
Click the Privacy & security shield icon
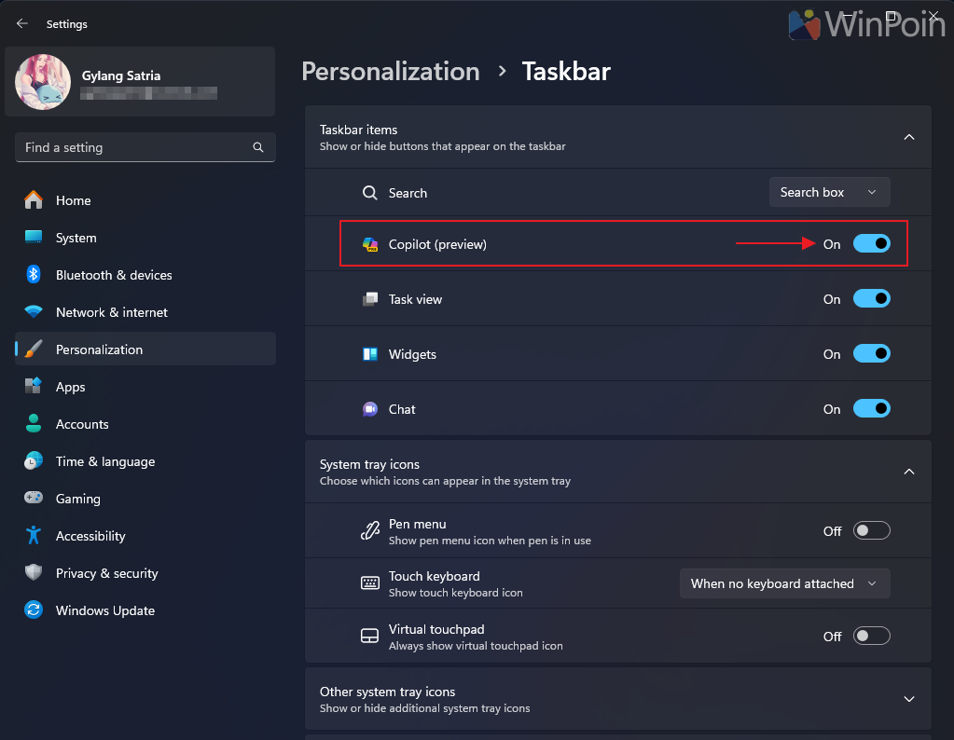[x=34, y=573]
